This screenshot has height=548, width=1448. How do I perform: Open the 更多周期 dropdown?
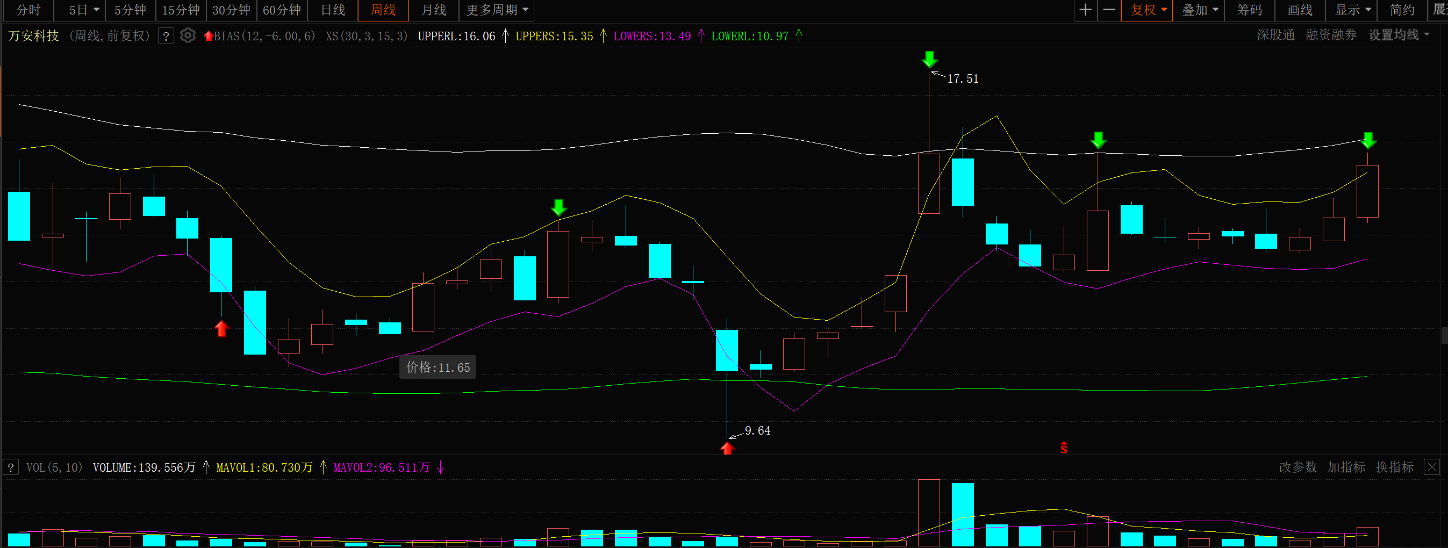pyautogui.click(x=497, y=10)
